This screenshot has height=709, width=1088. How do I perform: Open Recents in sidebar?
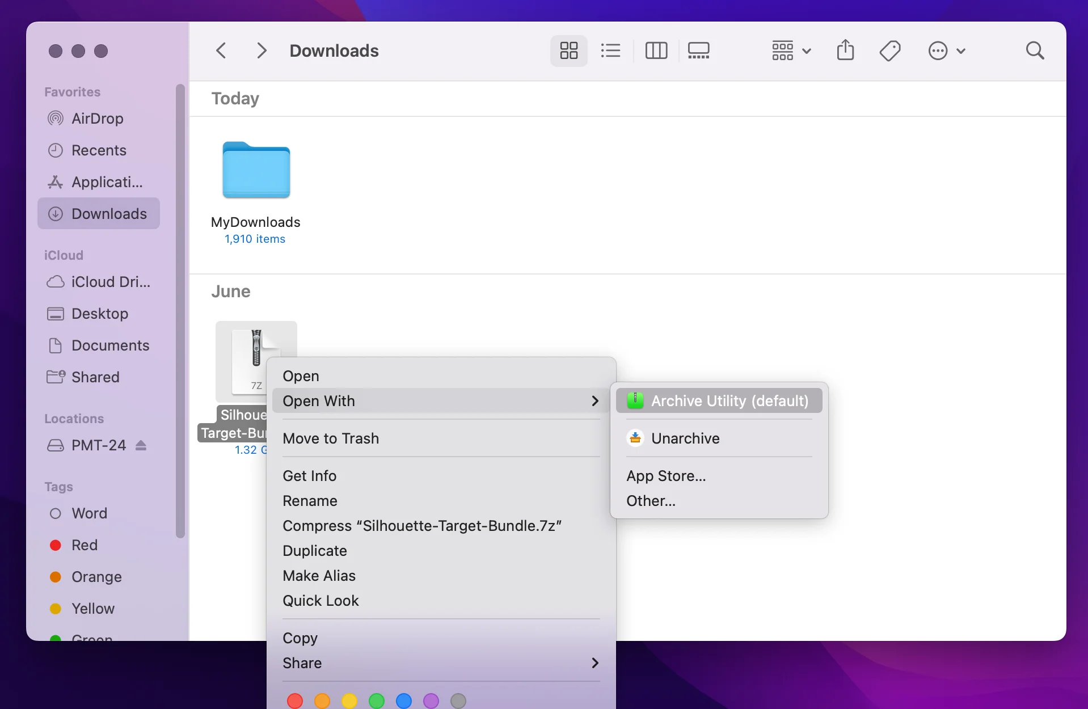click(99, 150)
